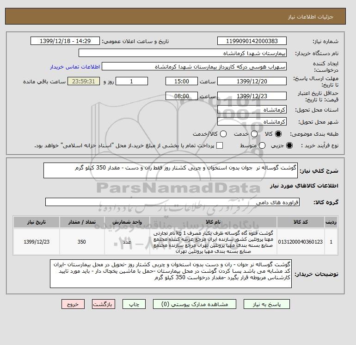Click the تاریخ نیاز column header
356x345 pixels.
coord(37,222)
